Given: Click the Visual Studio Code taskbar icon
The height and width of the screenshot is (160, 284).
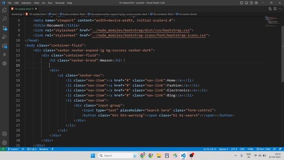Looking at the screenshot, I should point(183,156).
